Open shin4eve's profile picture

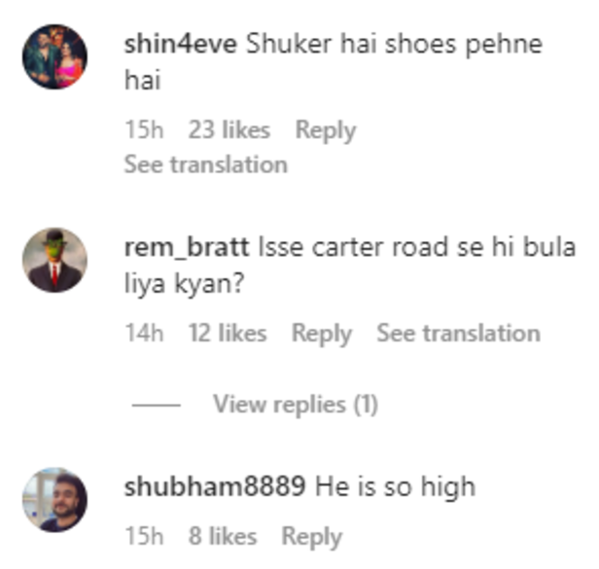coord(55,57)
